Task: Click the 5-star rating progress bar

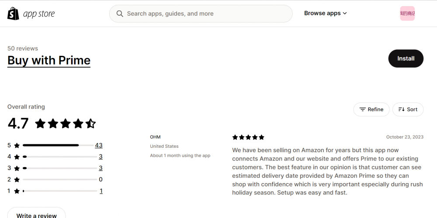Action: pos(58,146)
